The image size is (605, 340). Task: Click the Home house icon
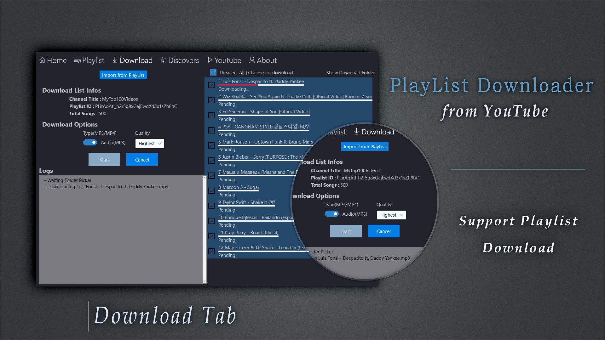(x=42, y=60)
